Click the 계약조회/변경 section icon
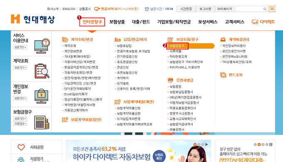The width and height of the screenshot is (283, 162). tap(65, 39)
